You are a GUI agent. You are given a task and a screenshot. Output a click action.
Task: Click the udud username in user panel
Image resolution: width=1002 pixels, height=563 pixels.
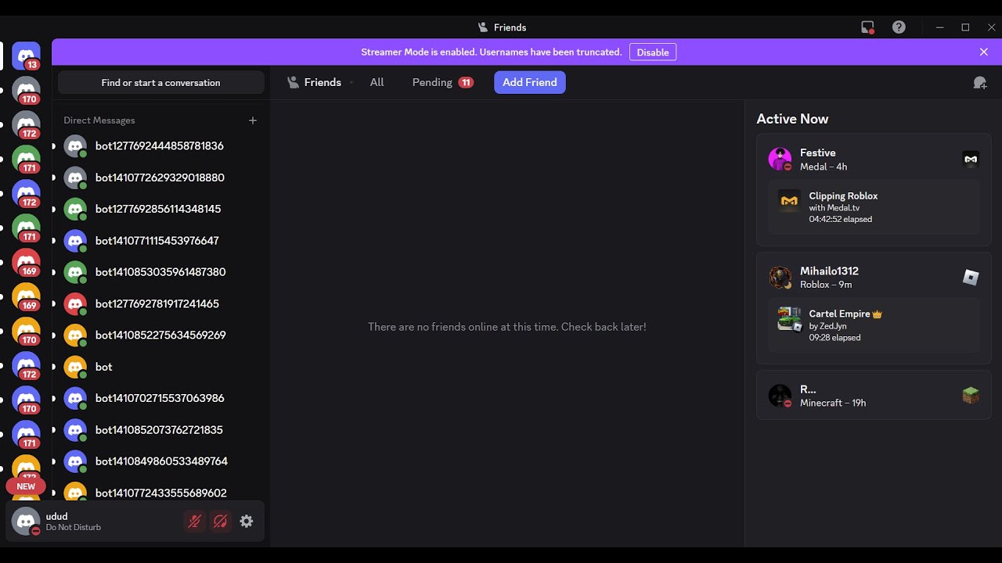coord(56,517)
